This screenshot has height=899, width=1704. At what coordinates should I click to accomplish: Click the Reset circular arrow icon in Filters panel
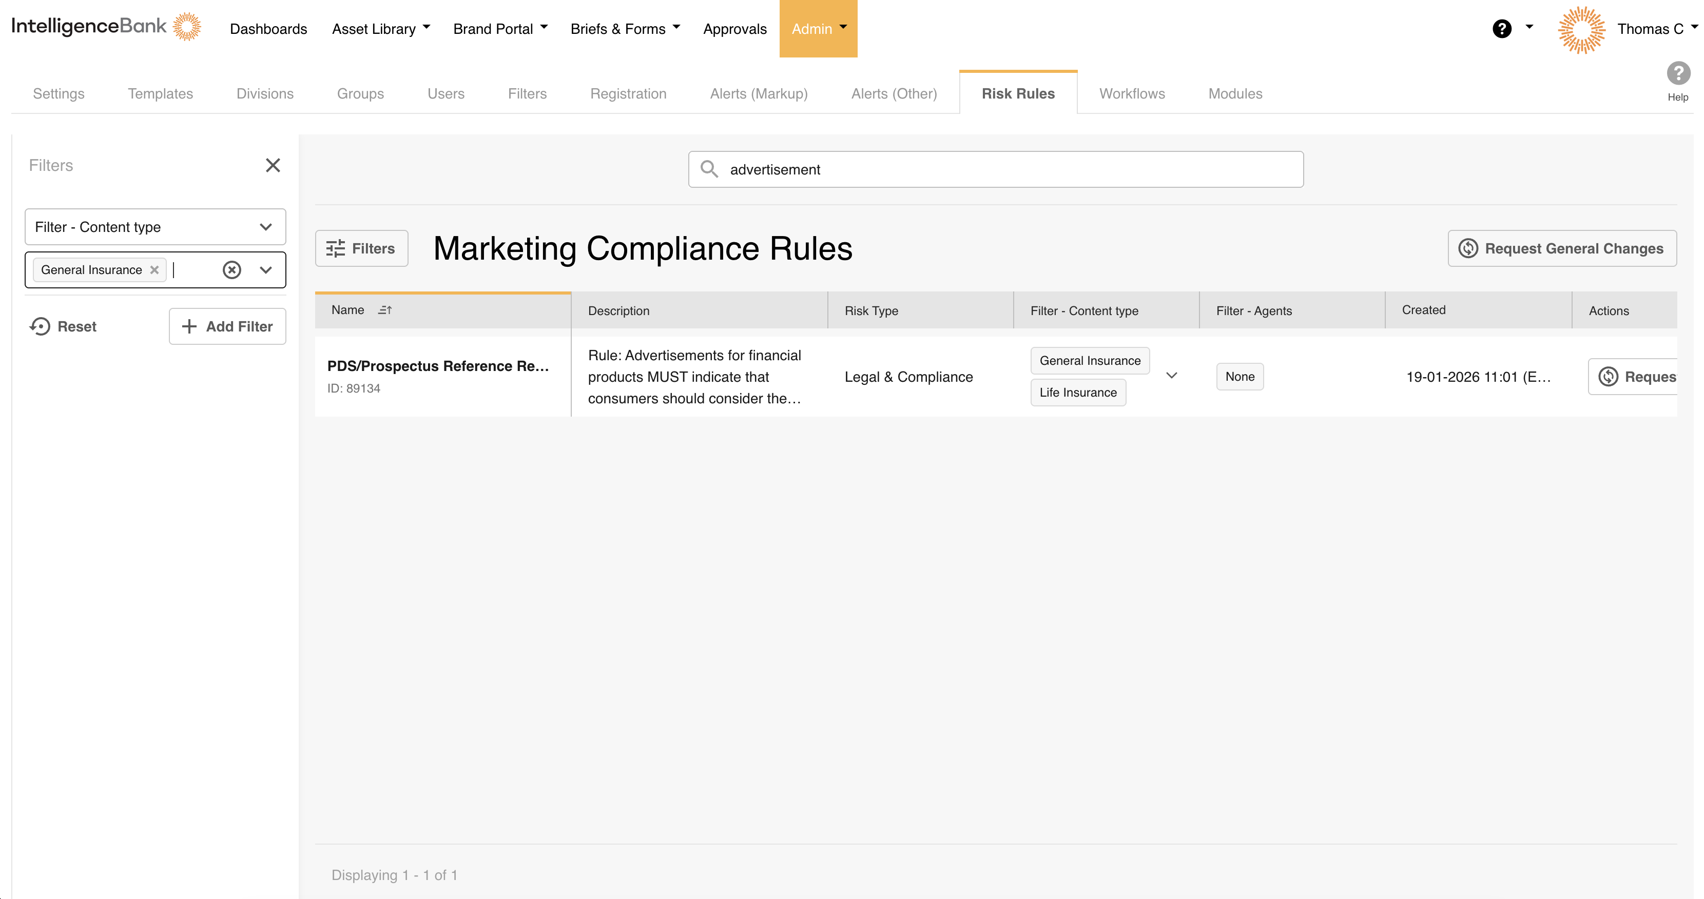pos(40,326)
